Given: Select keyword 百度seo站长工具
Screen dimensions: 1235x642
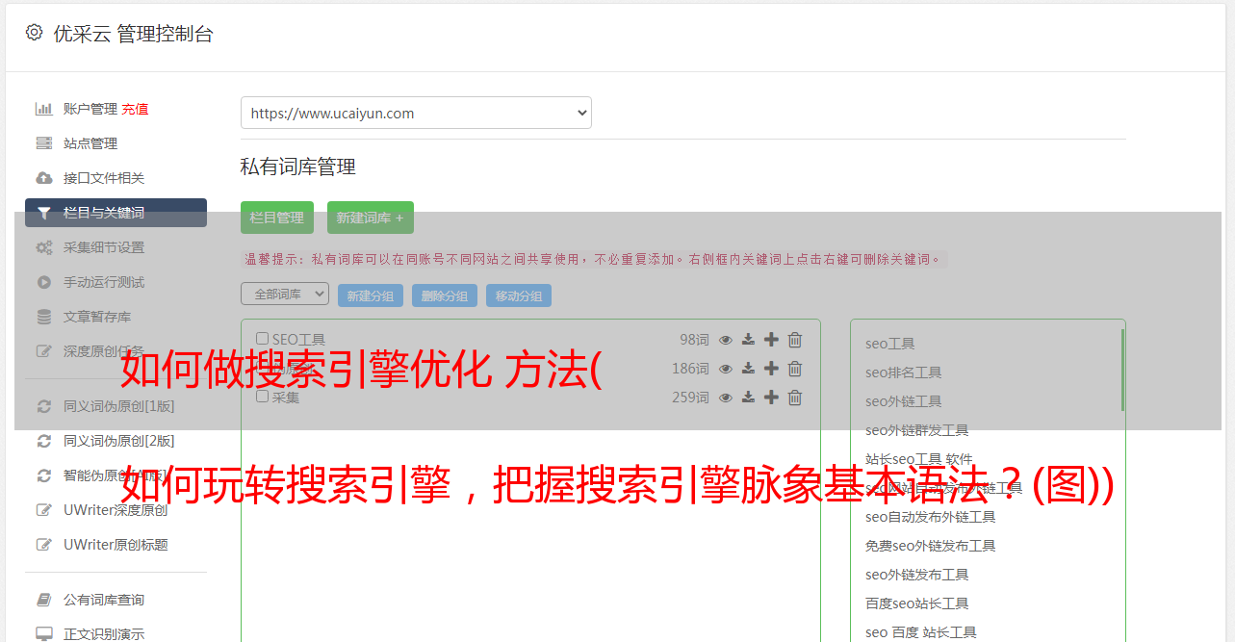Looking at the screenshot, I should pos(917,603).
